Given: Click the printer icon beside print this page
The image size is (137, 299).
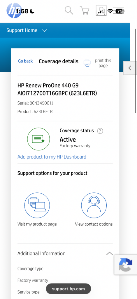Looking at the screenshot, I should pos(87,63).
